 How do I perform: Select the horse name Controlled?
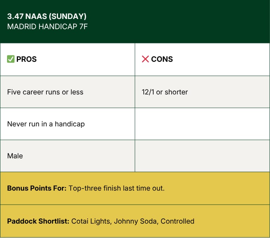[177, 221]
